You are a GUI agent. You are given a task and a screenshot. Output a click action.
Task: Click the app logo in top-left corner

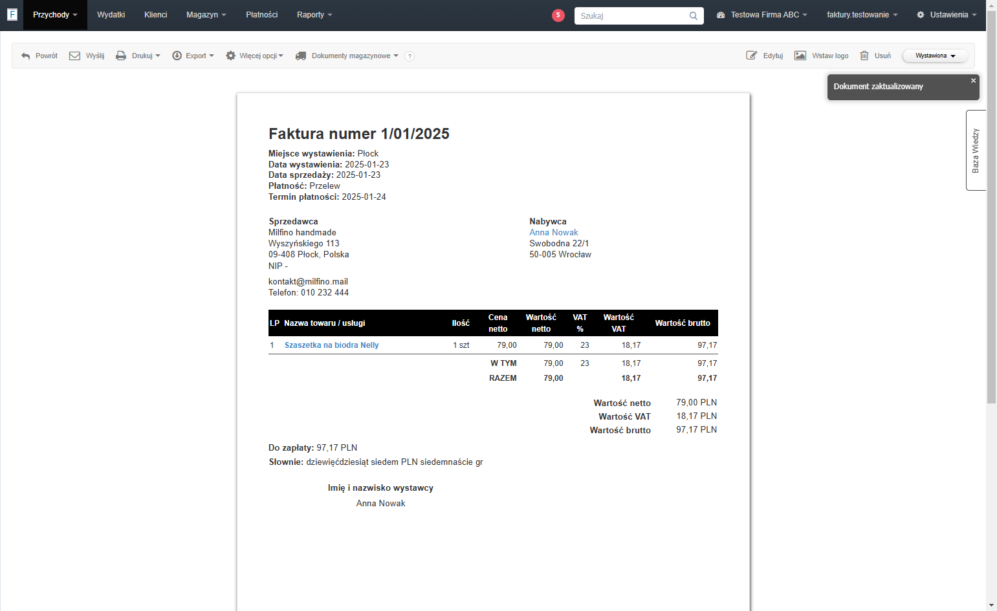[x=12, y=14]
